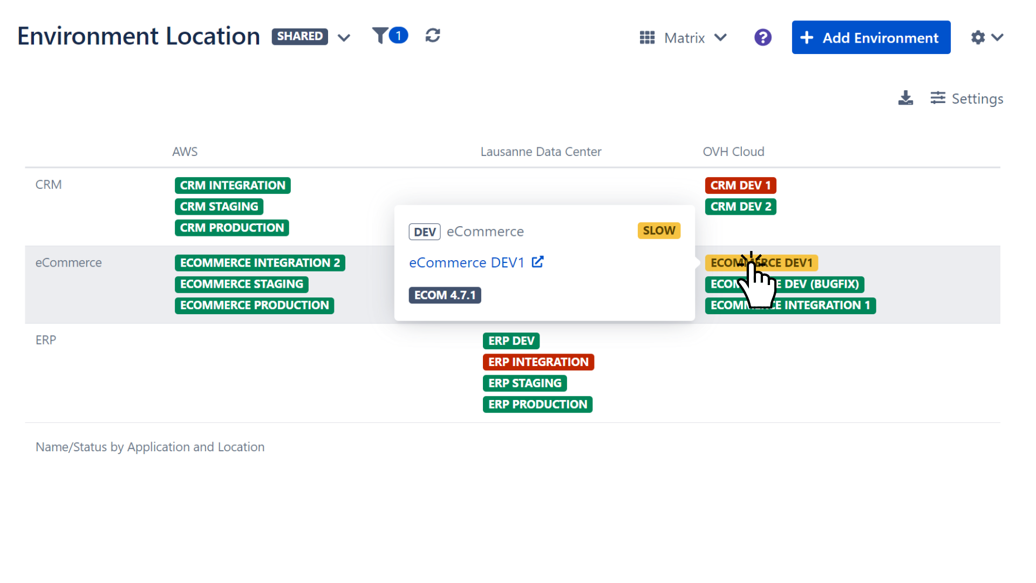Select the CRM PRODUCTION environment tag

coord(232,228)
